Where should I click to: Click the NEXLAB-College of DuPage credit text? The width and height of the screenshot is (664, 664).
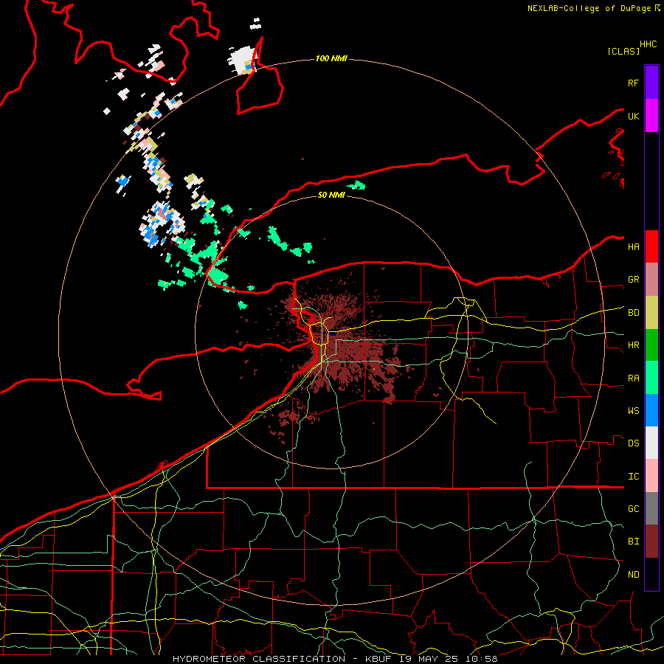590,8
